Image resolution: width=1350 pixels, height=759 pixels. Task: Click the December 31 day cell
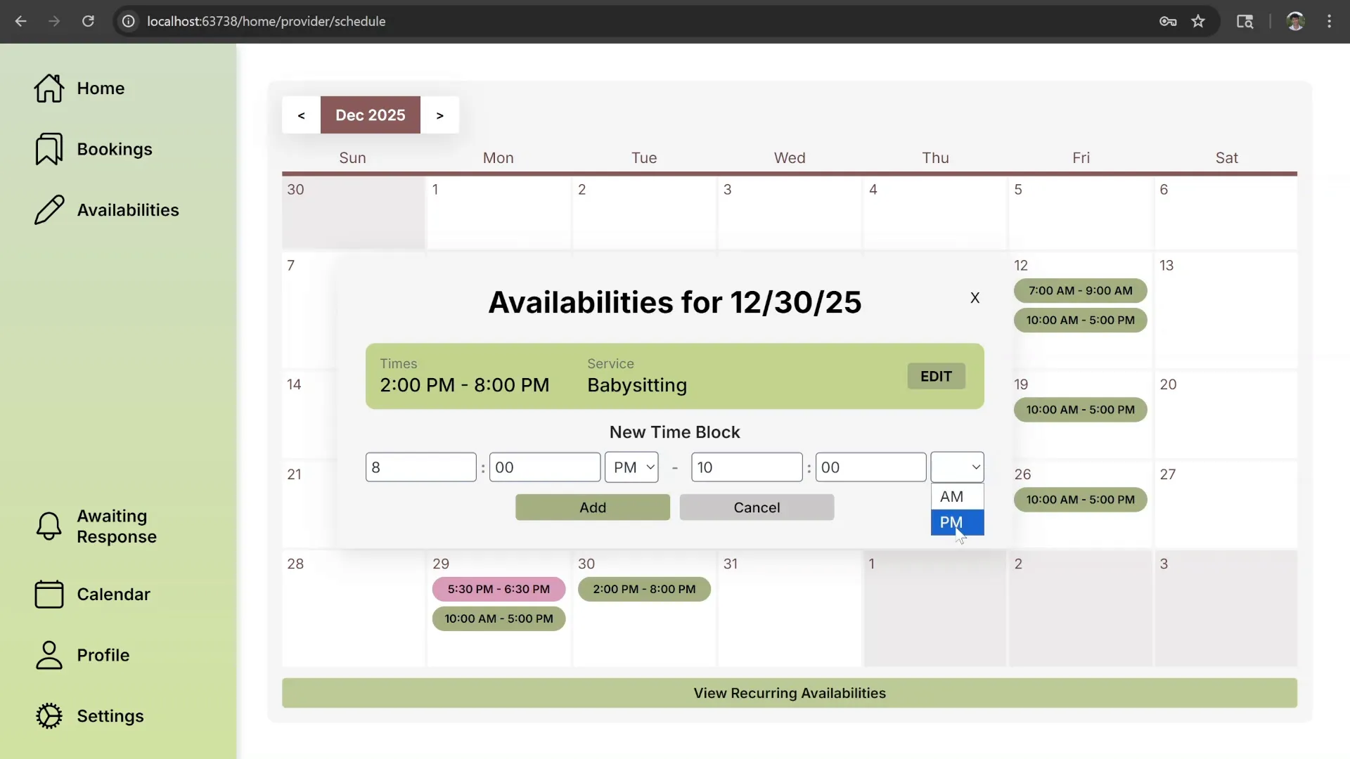coord(789,609)
